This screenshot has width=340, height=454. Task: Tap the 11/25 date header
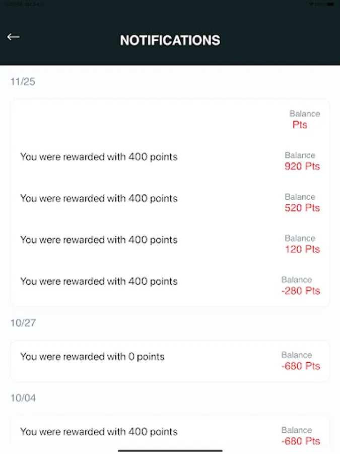pos(23,82)
